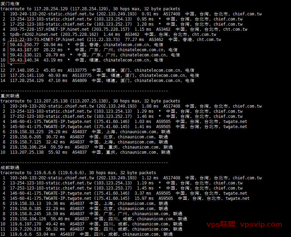This screenshot has height=237, width=291.
Task: Click the traceroute to 117.28.254.129 line
Action: pos(90,9)
